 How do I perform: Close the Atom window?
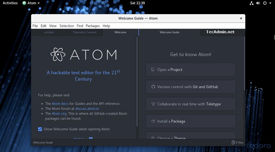[x=241, y=19]
